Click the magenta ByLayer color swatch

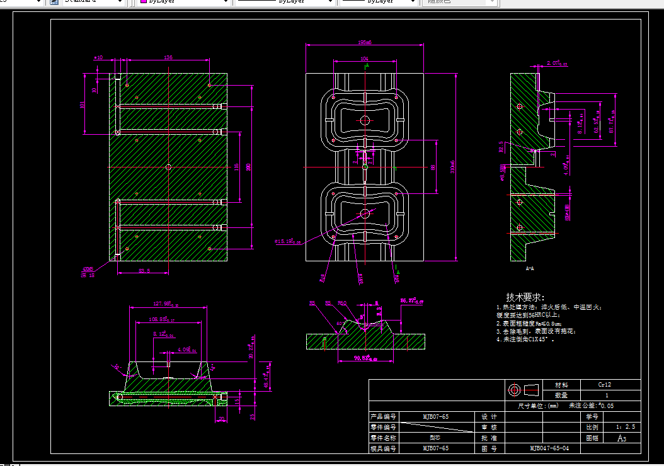tap(144, 2)
